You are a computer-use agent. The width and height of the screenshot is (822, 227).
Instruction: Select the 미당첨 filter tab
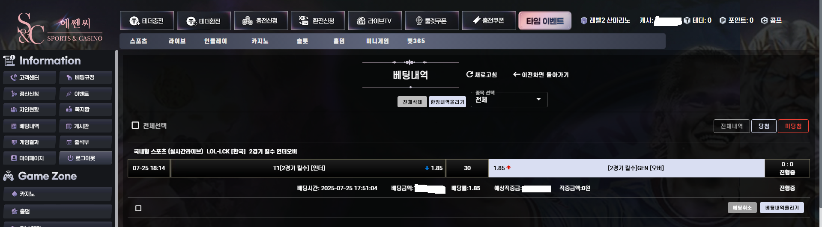click(x=793, y=126)
